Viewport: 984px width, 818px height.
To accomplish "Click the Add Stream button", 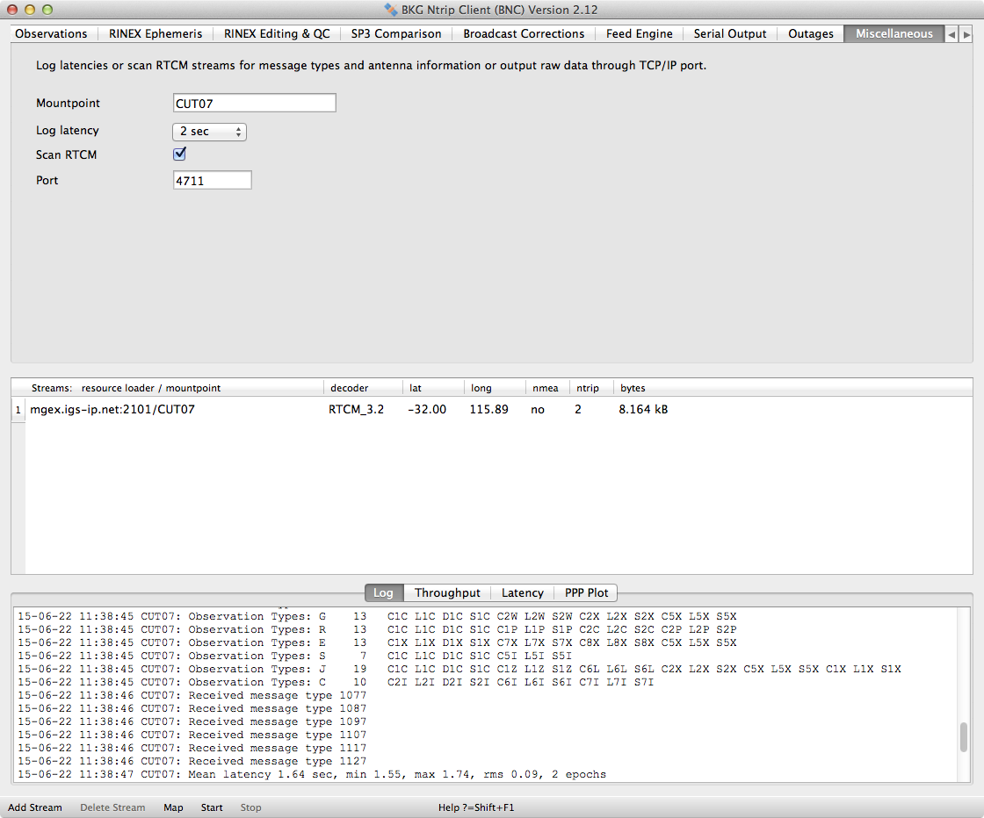I will 35,807.
